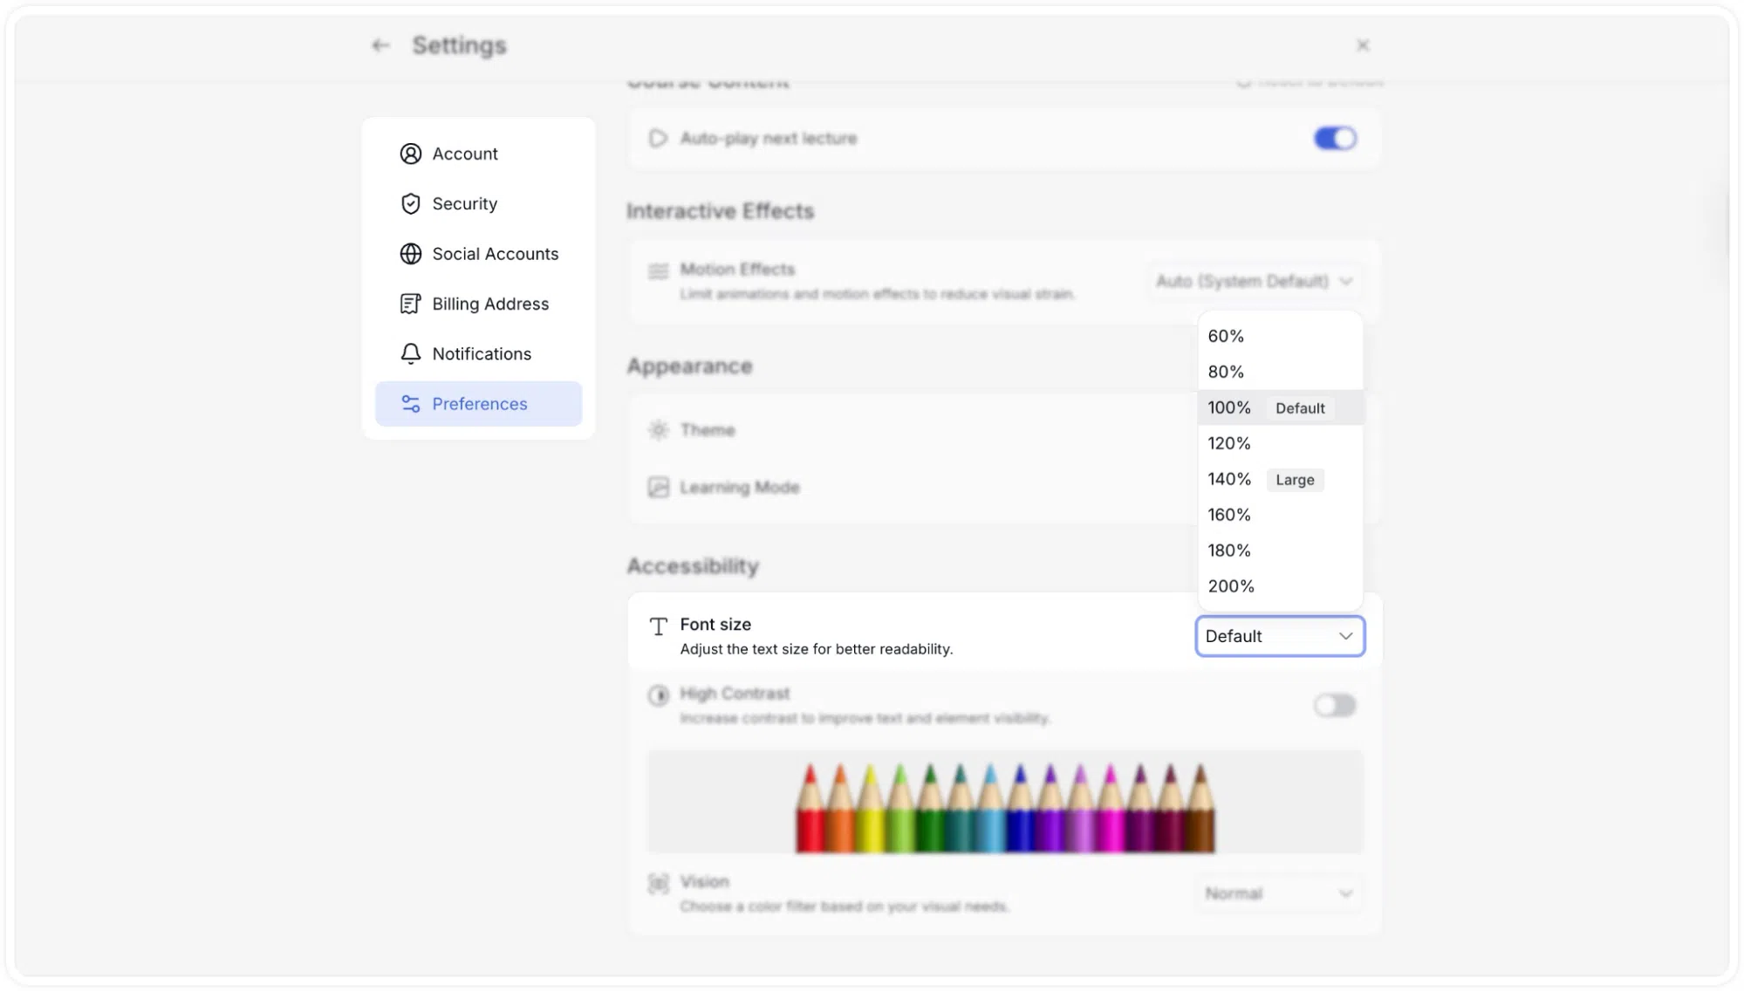This screenshot has height=992, width=1744.
Task: Click the Motion Effects lines icon
Action: [659, 271]
